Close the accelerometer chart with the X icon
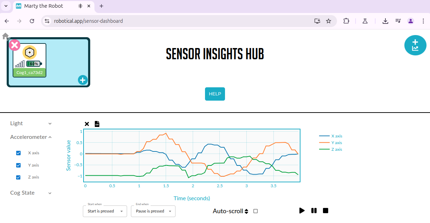Image resolution: width=430 pixels, height=223 pixels. (x=87, y=124)
